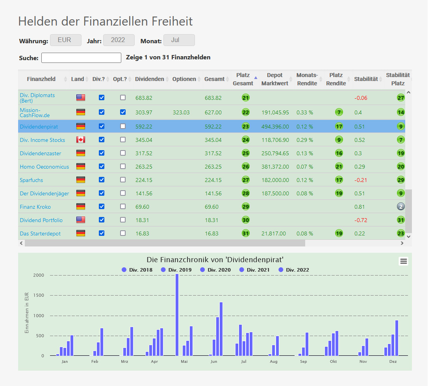
Task: Click rank badge 23 in Dividendenpirat row
Action: [246, 127]
